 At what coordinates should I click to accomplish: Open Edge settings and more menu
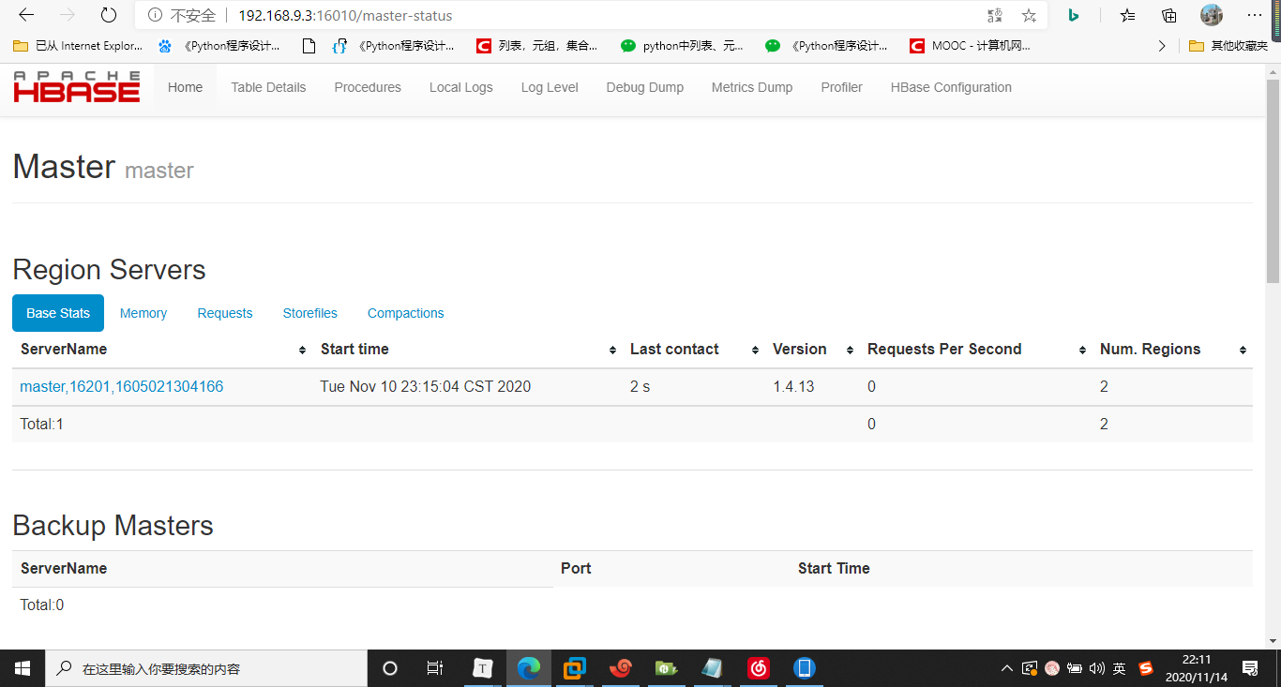[x=1255, y=15]
